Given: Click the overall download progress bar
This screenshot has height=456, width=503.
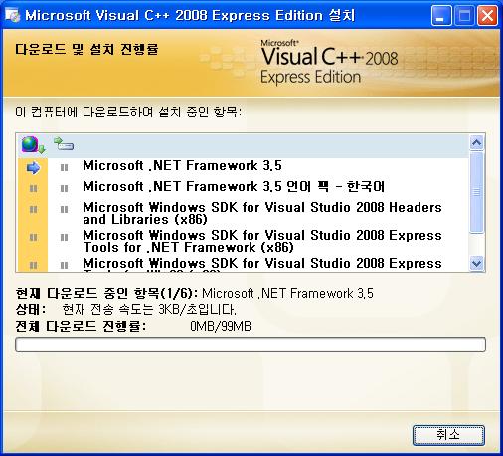Looking at the screenshot, I should click(251, 344).
